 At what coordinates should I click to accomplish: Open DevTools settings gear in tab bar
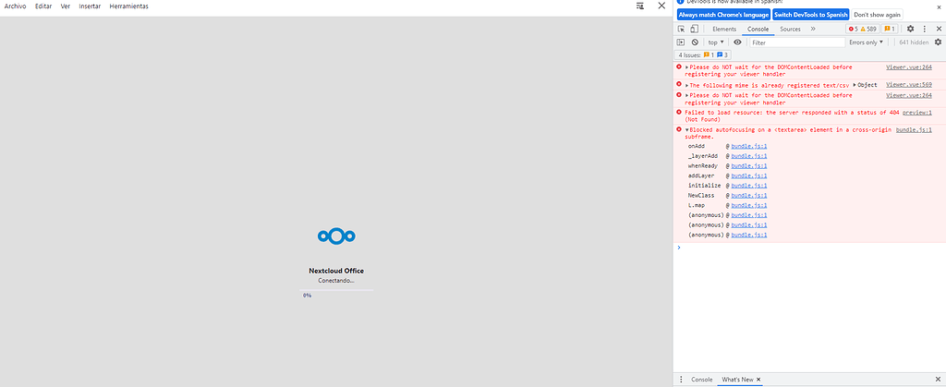(910, 29)
